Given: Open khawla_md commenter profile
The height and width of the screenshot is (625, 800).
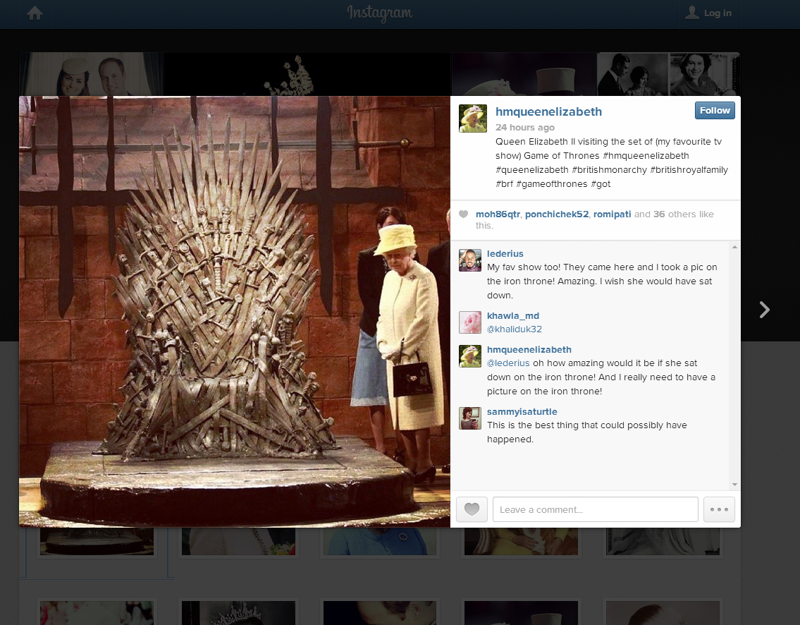Looking at the screenshot, I should point(512,316).
